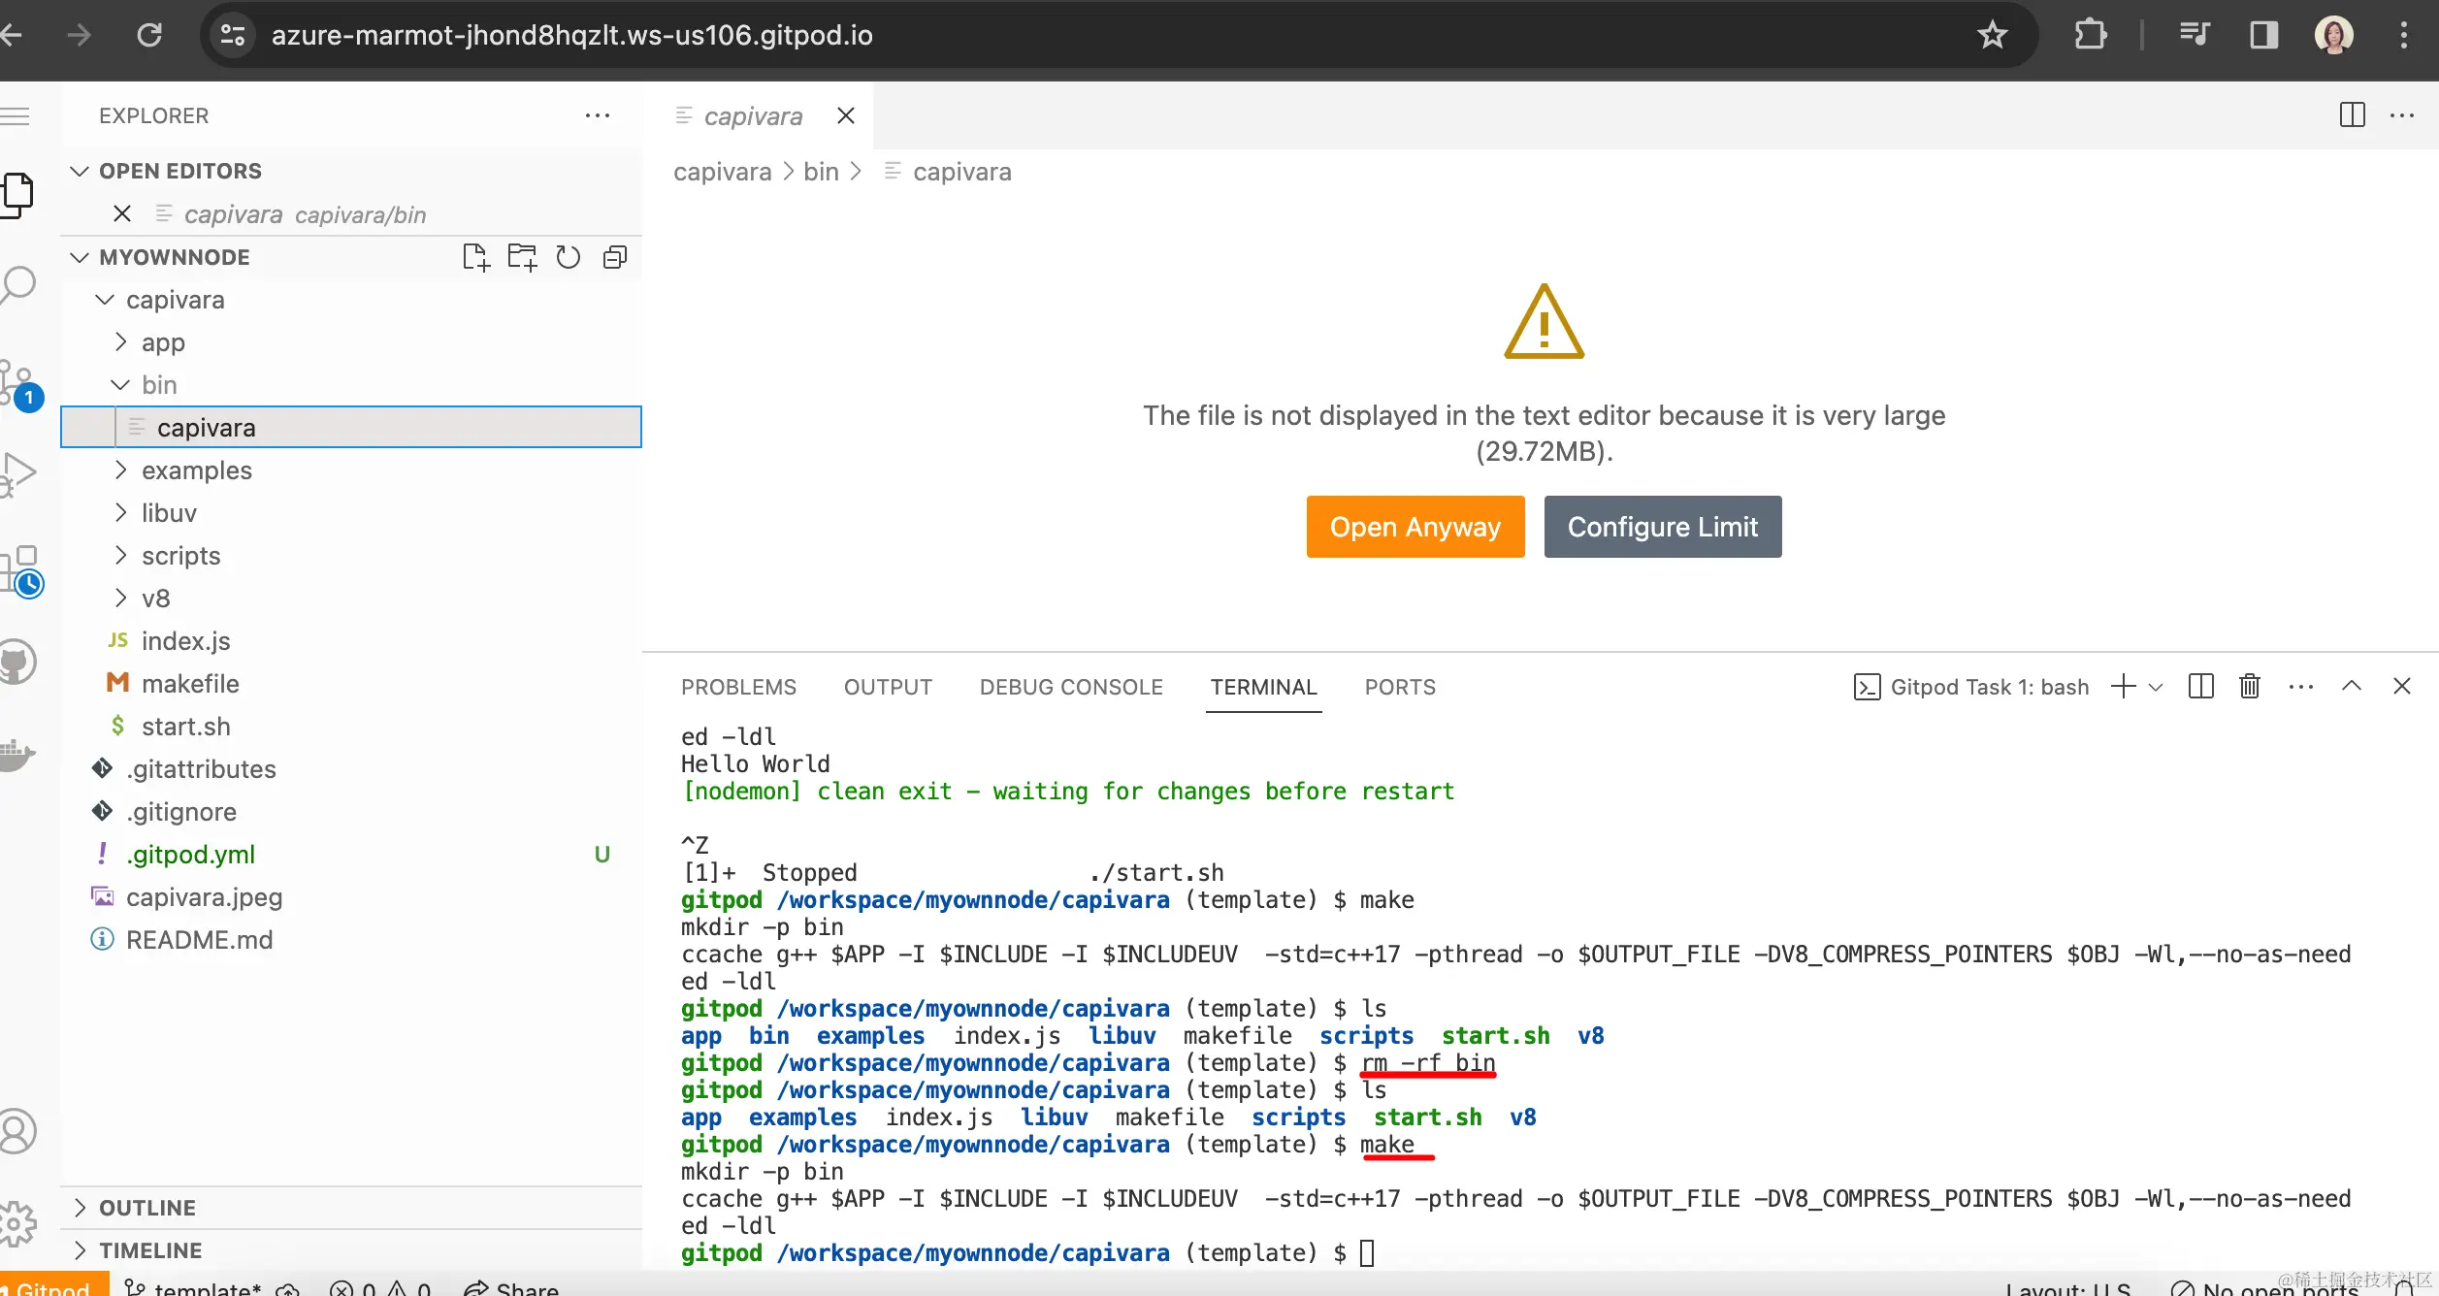Click the New Folder icon in explorer
Screen dimensions: 2439x1296
(x=522, y=257)
